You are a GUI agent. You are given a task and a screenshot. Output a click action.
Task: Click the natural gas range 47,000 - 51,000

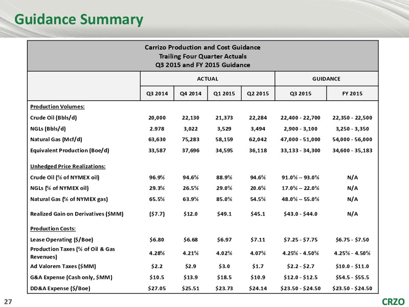[301, 139]
